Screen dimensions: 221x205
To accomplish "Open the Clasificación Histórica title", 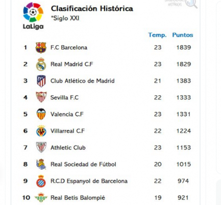I will [x=92, y=9].
